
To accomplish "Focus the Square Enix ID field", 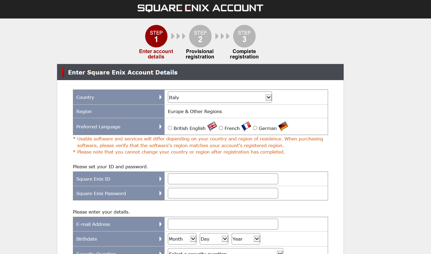I will point(223,179).
